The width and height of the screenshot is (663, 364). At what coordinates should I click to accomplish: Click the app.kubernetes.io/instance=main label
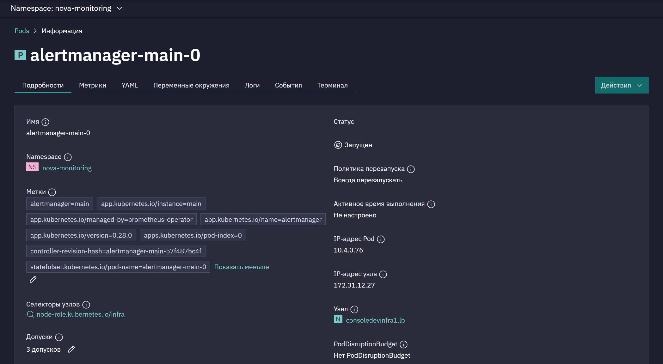[x=151, y=204]
